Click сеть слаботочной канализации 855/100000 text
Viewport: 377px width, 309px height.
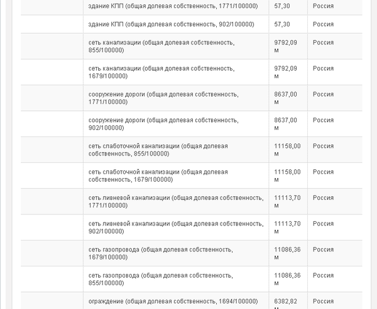pyautogui.click(x=158, y=149)
